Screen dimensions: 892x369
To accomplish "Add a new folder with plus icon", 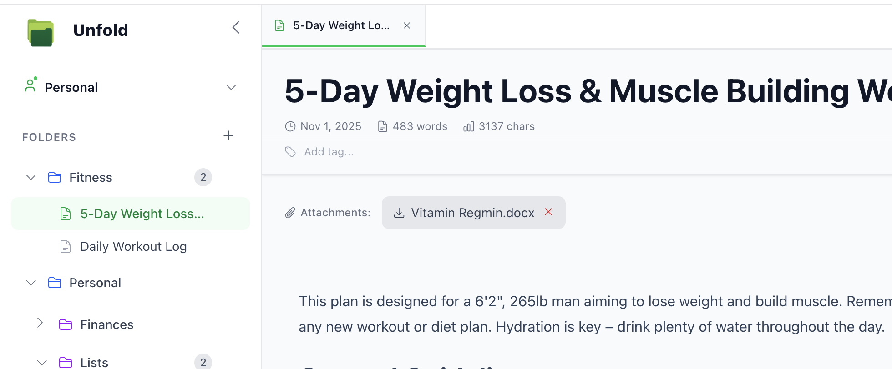I will 228,135.
